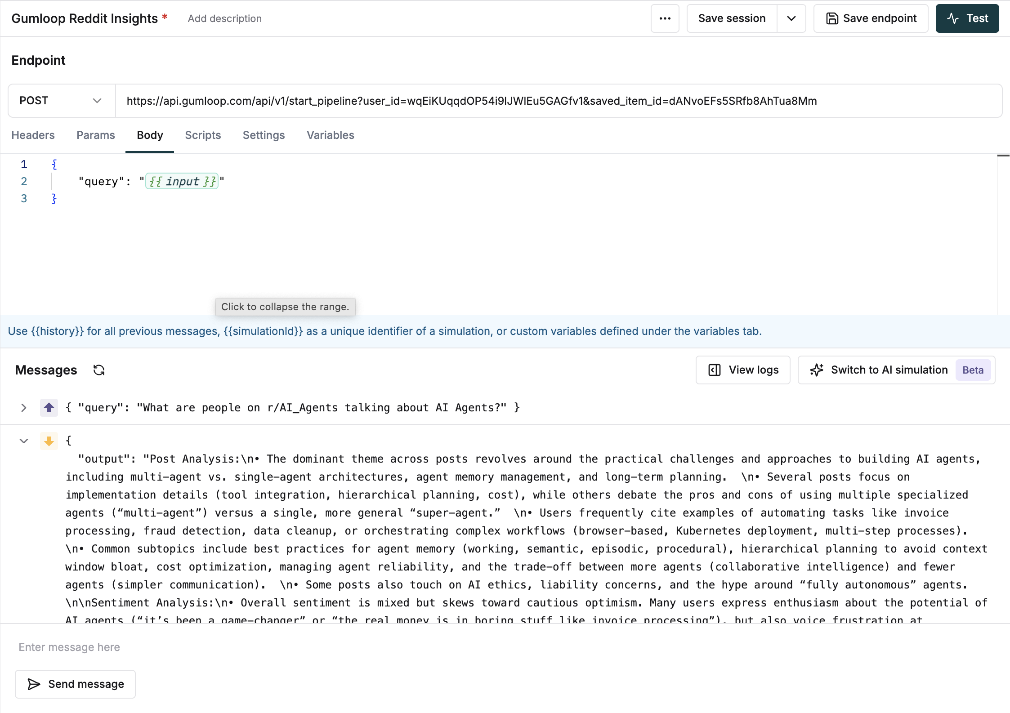Click the View logs button

pos(743,370)
